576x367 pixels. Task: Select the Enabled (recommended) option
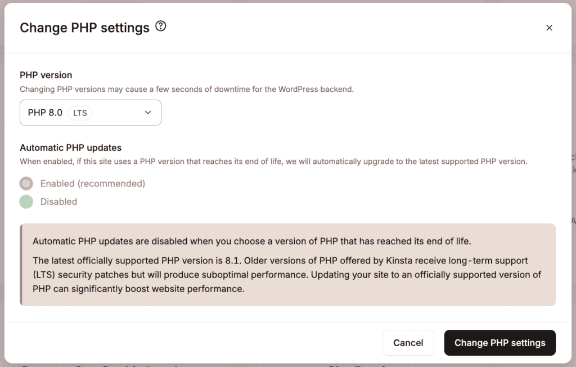pyautogui.click(x=26, y=183)
